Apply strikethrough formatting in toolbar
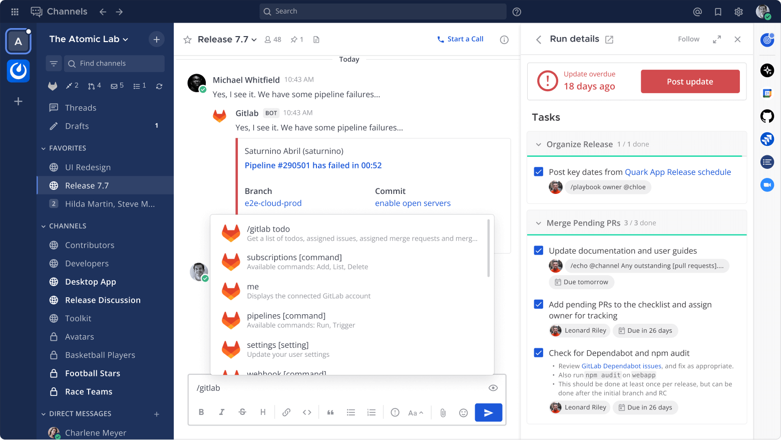The height and width of the screenshot is (440, 781). tap(242, 412)
